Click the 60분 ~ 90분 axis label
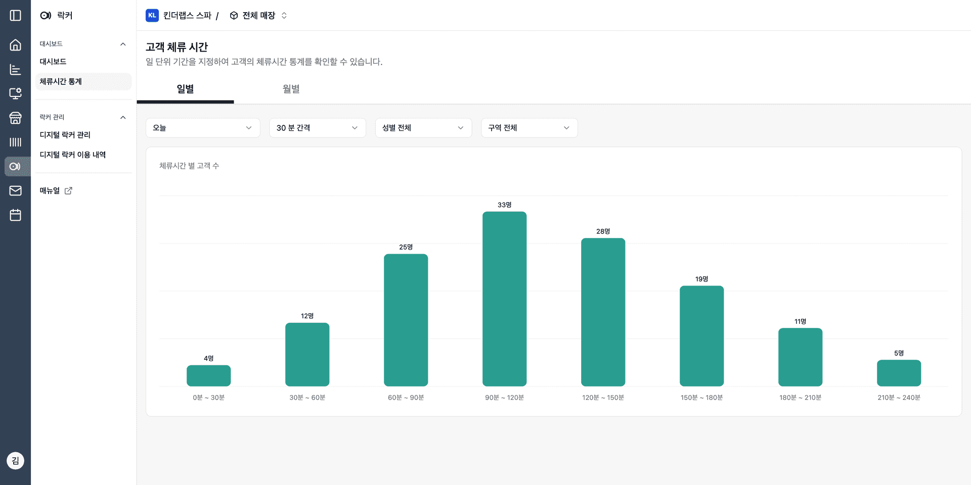Viewport: 971px width, 485px height. click(406, 398)
